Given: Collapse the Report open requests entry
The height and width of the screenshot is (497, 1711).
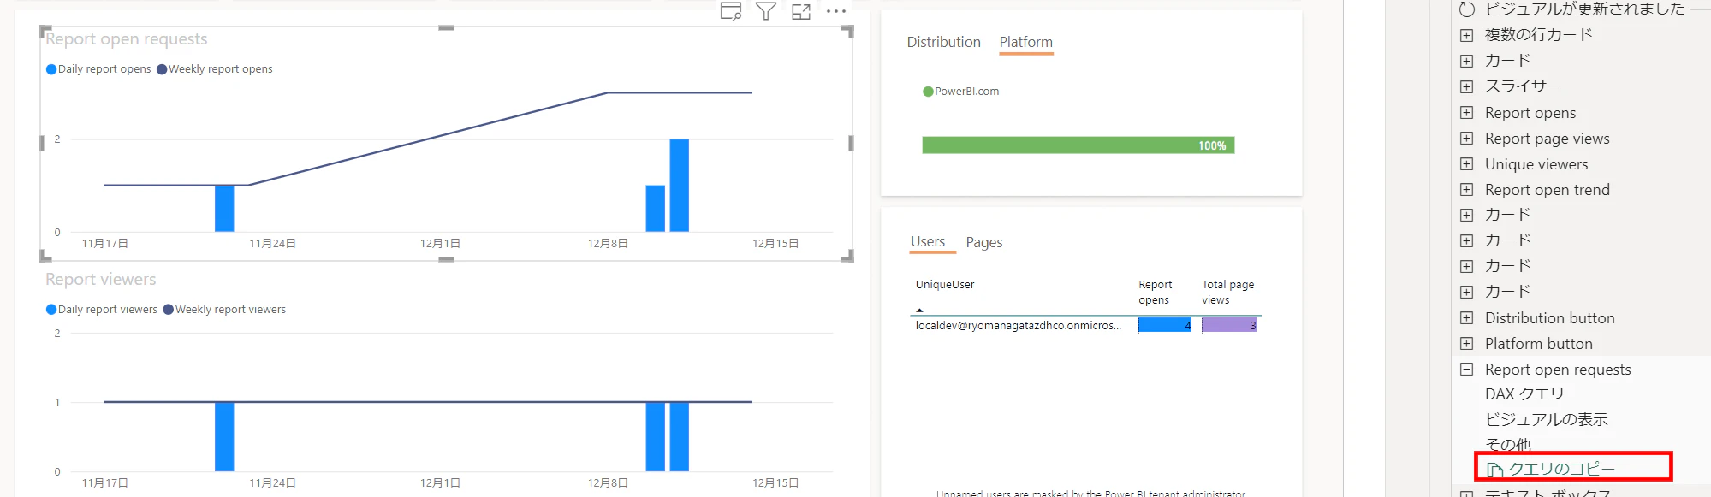Looking at the screenshot, I should [1466, 370].
